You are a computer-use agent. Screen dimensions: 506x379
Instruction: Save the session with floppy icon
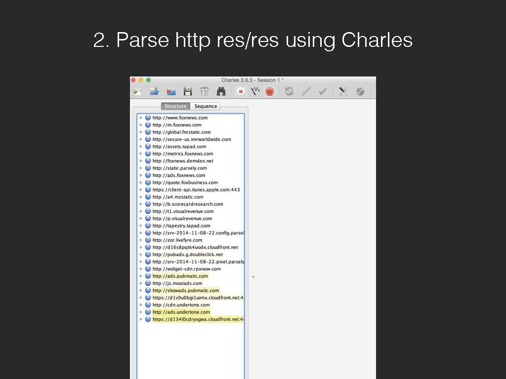187,91
